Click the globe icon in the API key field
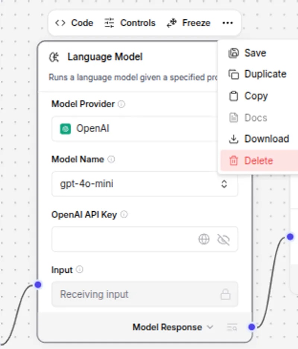This screenshot has height=349, width=298. click(204, 239)
